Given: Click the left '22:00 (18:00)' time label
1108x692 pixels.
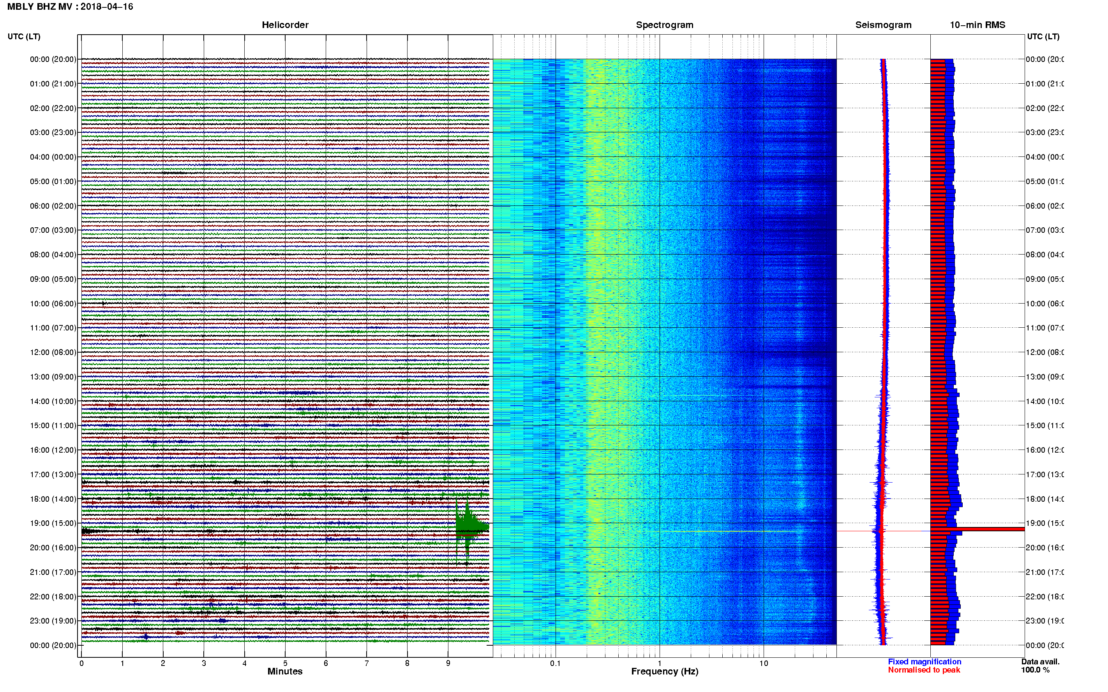Looking at the screenshot, I should (53, 597).
